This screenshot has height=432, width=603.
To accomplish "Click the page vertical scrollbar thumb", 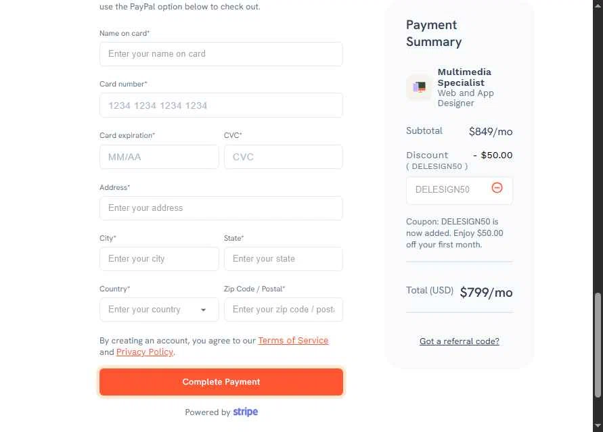I will pyautogui.click(x=598, y=345).
